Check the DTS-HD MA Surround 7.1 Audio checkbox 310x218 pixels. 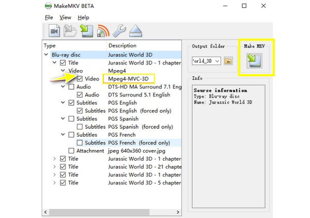click(71, 87)
